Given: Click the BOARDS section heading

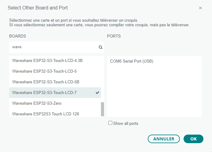Looking at the screenshot, I should [x=17, y=36].
